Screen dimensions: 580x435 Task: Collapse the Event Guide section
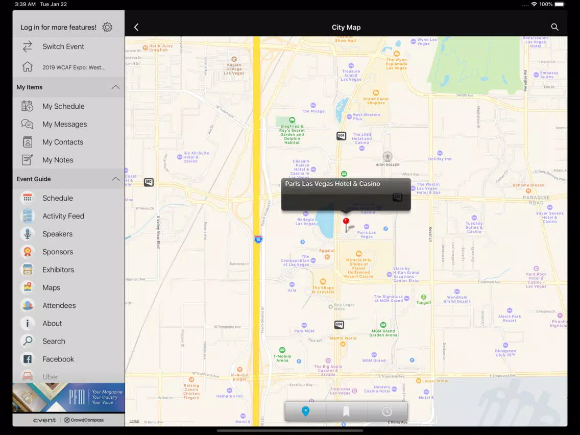point(115,179)
